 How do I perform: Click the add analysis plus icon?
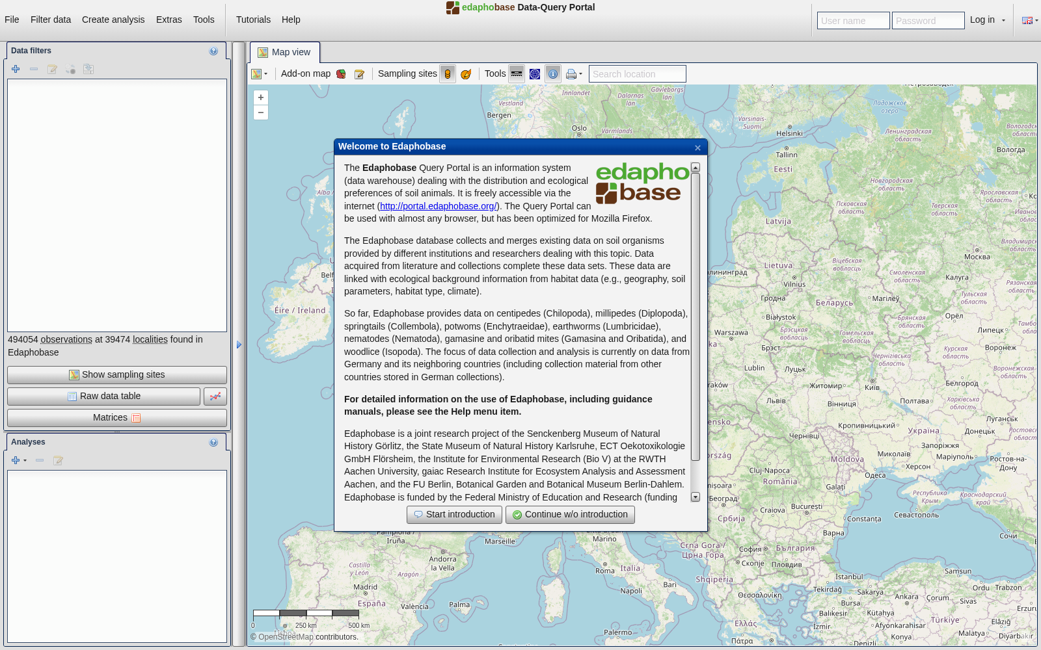(x=16, y=460)
